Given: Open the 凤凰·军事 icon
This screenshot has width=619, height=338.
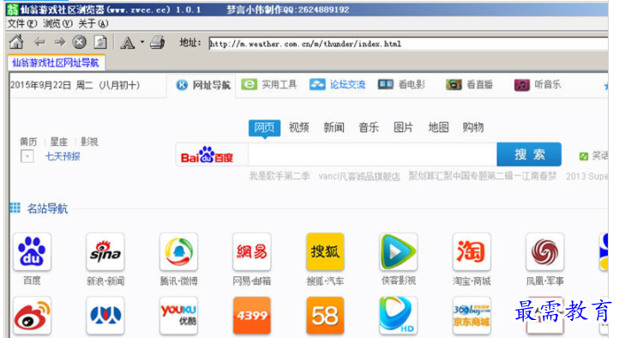Looking at the screenshot, I should coord(544,251).
